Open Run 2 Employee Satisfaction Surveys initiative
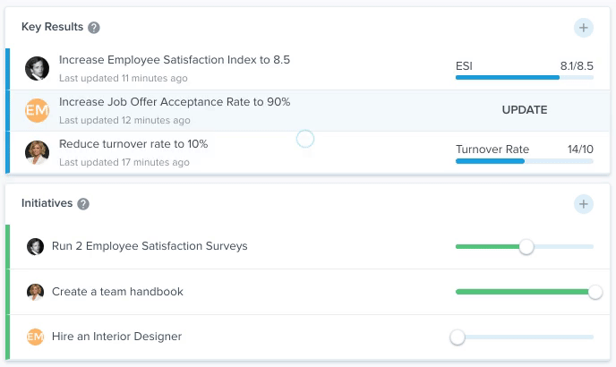Viewport: 616px width, 367px height. [x=150, y=246]
